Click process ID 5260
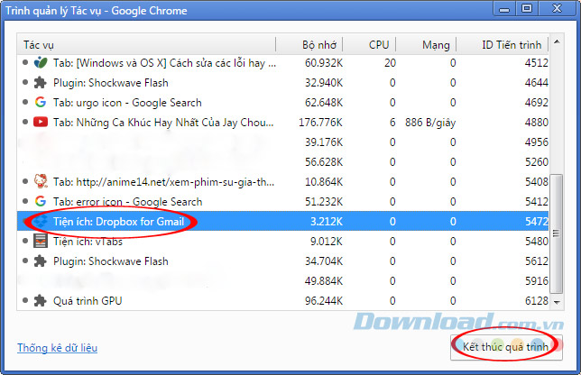Viewport: 581px width, 375px height. pyautogui.click(x=537, y=162)
